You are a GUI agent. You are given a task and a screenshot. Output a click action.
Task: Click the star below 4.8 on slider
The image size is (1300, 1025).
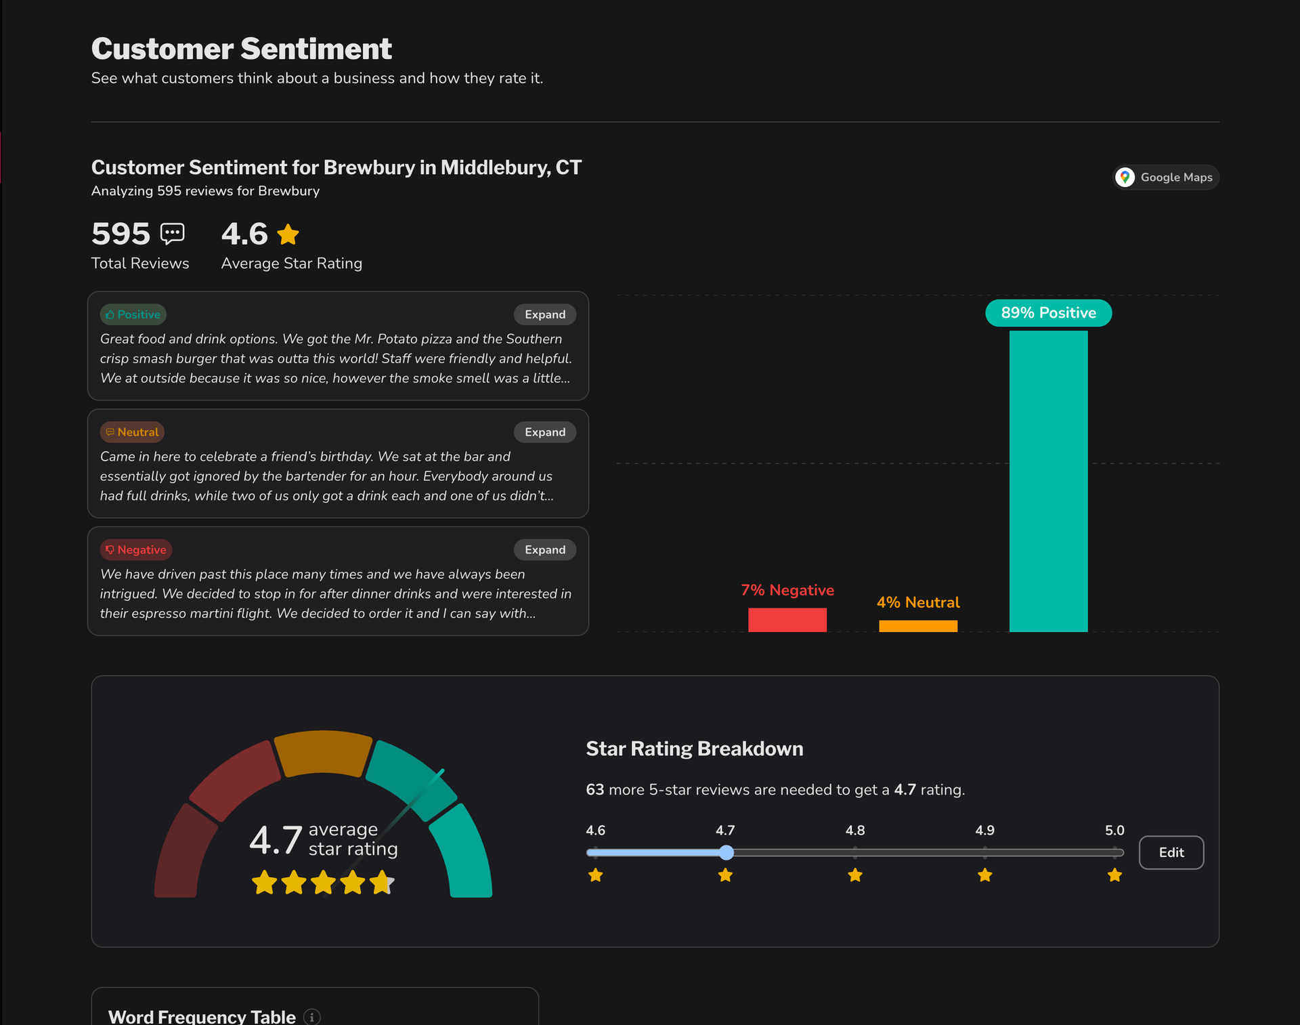tap(855, 875)
